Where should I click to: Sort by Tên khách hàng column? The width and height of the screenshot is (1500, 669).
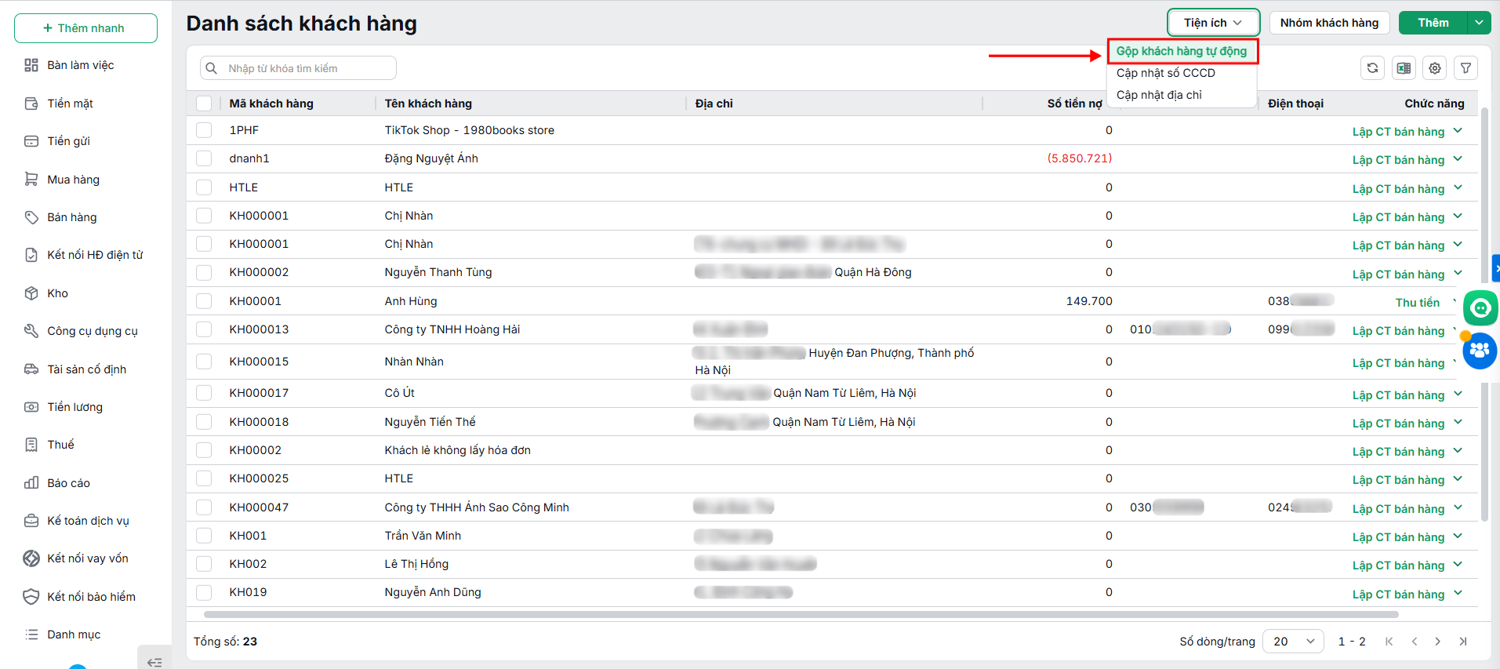(428, 104)
